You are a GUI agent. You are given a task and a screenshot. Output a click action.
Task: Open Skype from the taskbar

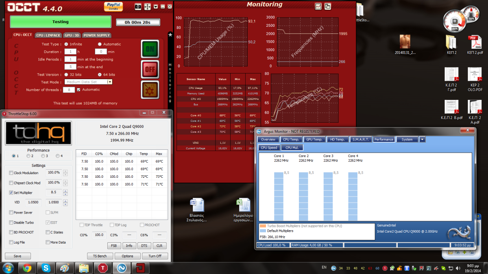coord(46,268)
